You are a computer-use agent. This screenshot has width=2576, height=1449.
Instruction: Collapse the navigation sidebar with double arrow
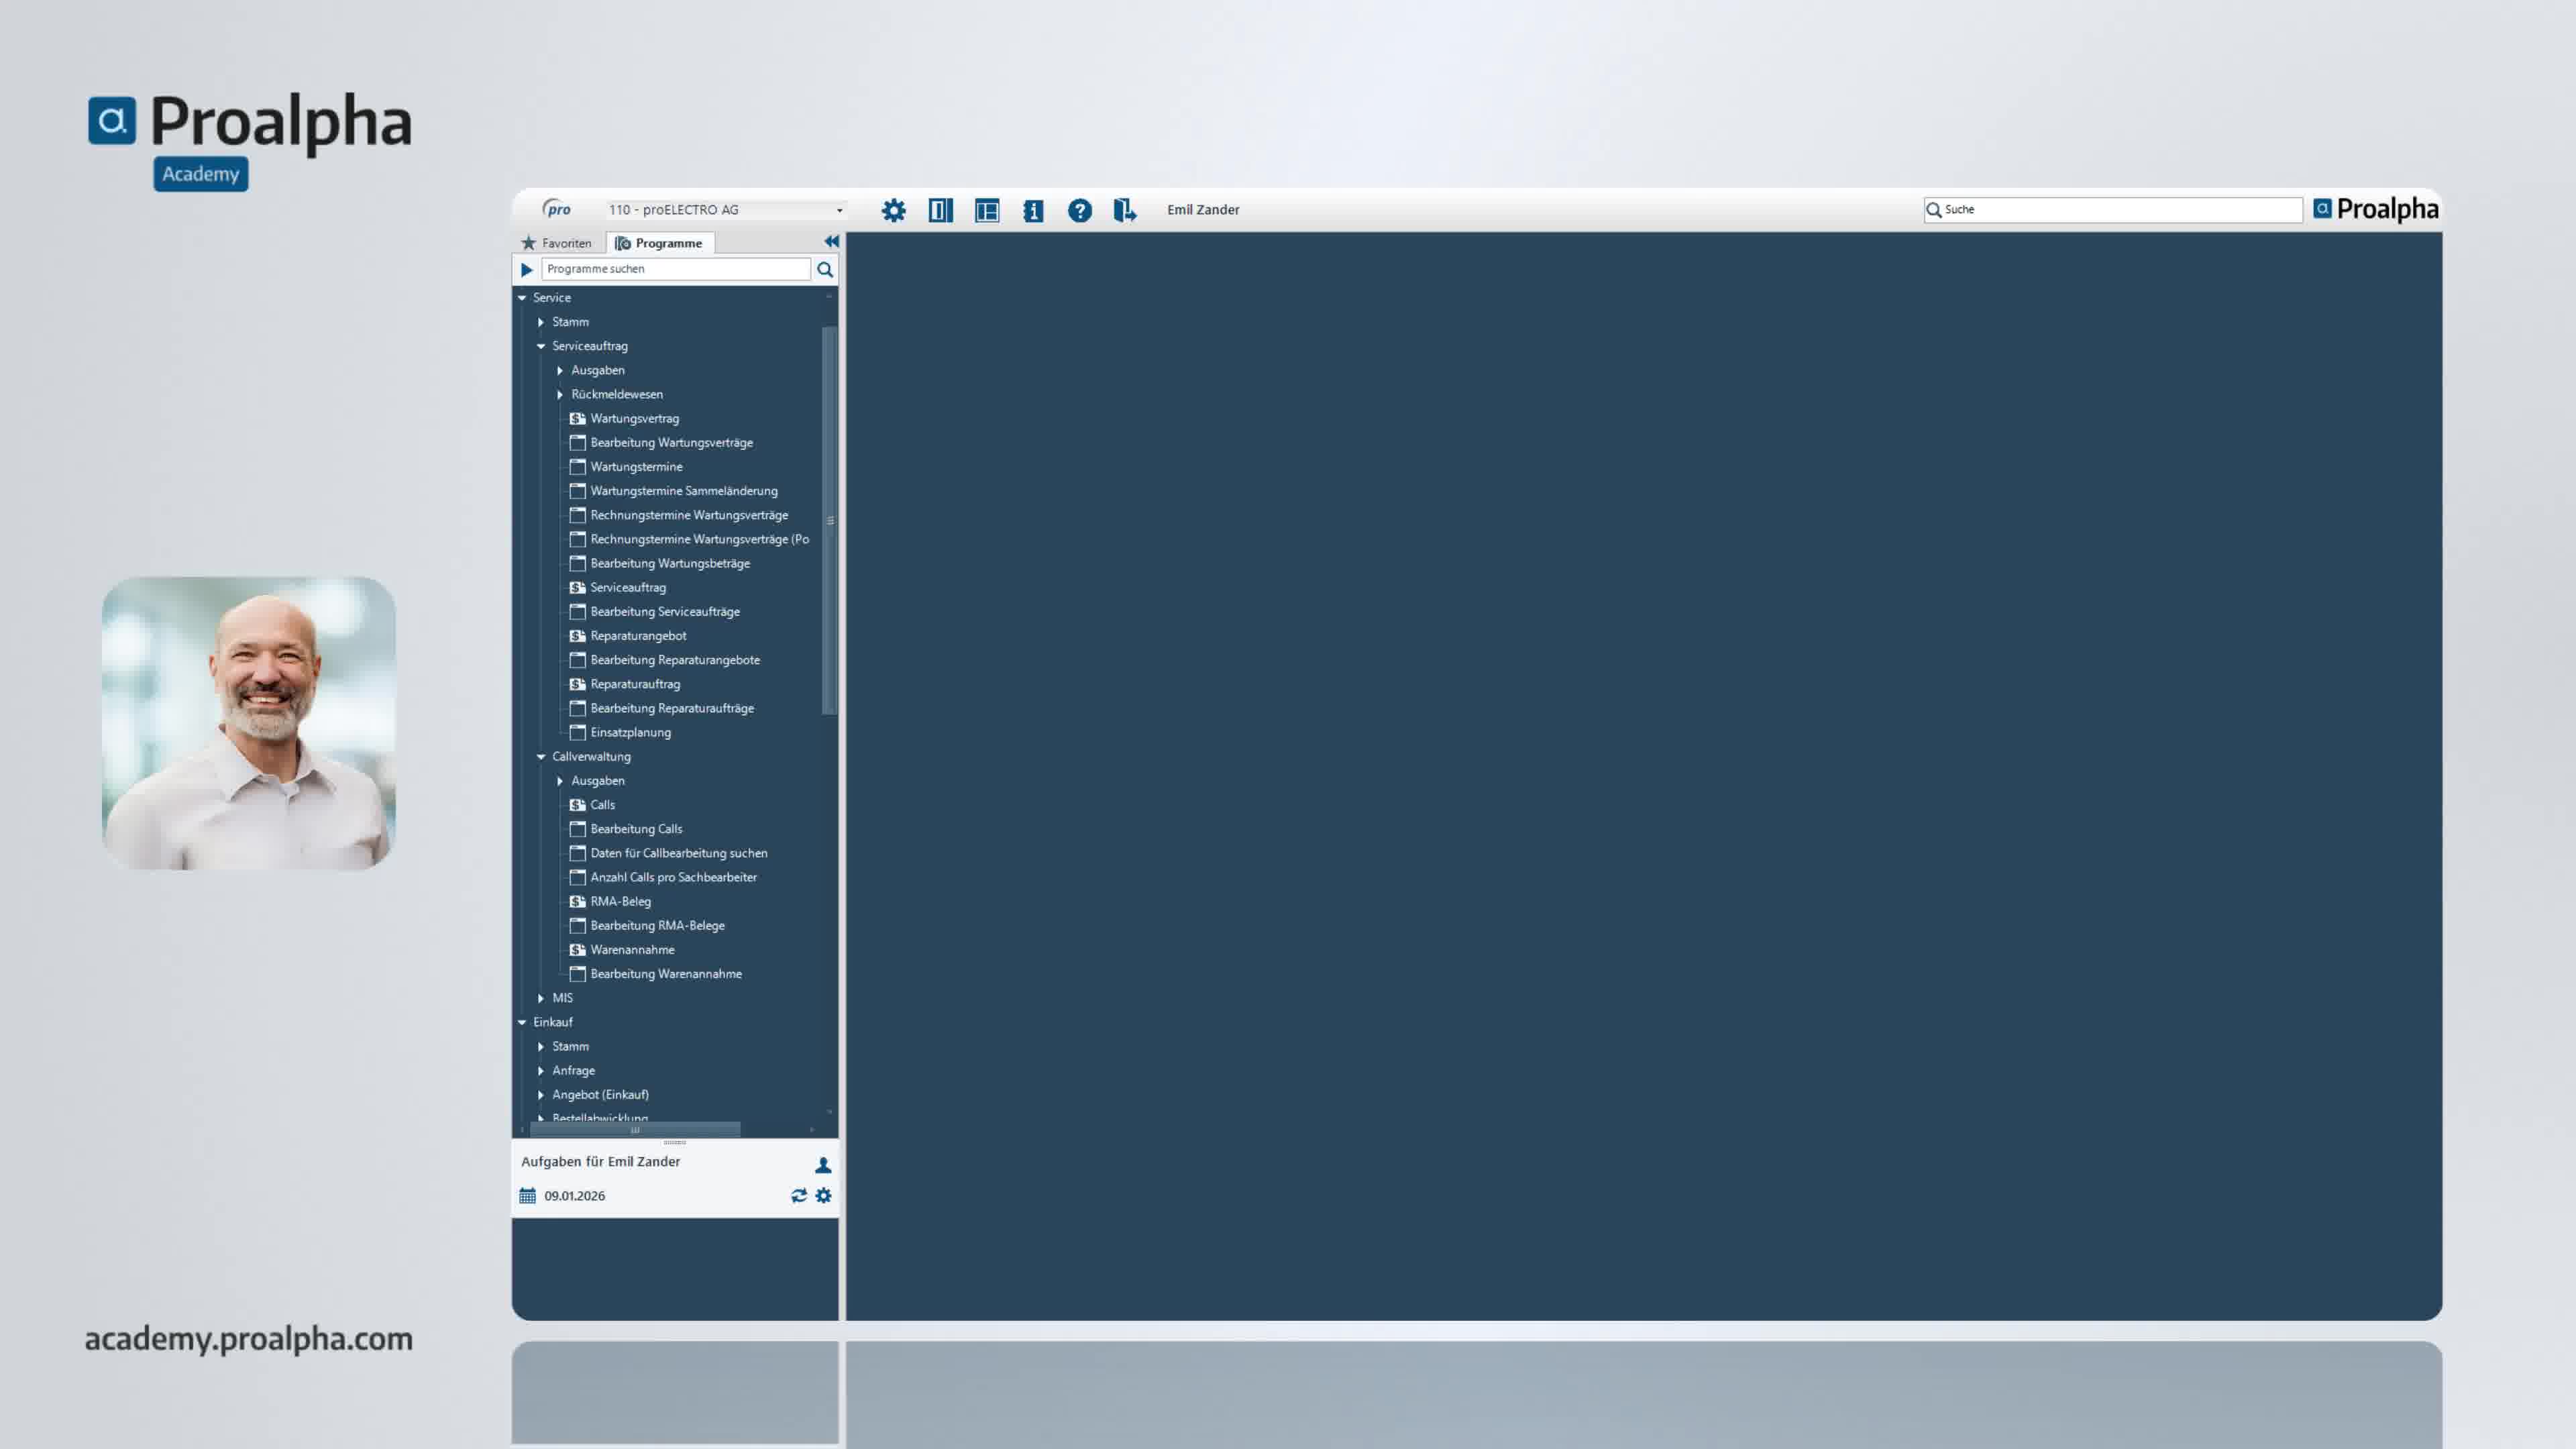point(831,242)
